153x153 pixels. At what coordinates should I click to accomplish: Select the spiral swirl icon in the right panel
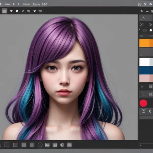(150, 24)
